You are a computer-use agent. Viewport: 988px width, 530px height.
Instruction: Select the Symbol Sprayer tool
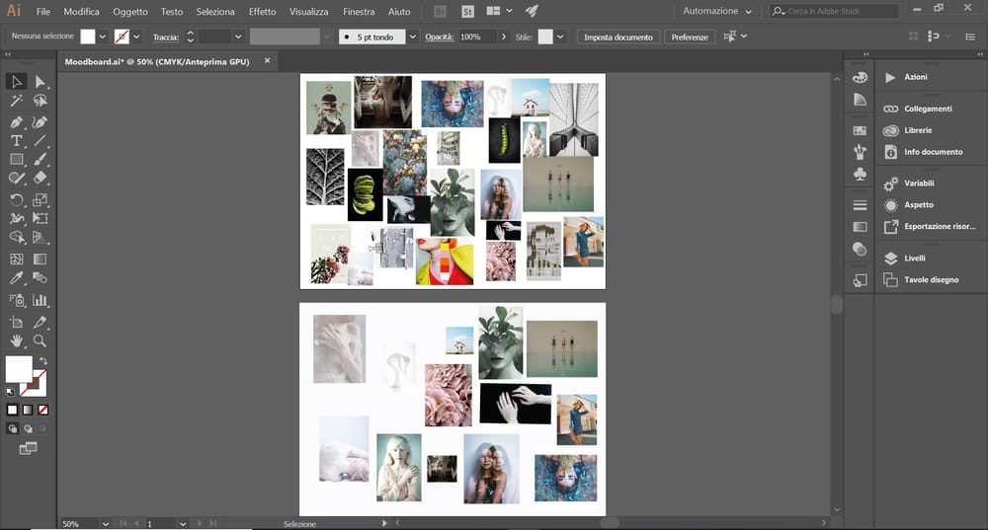coord(17,300)
